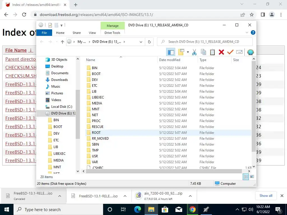This screenshot has width=287, height=215.
Task: Open the Explorer Help question mark
Action: point(253,32)
